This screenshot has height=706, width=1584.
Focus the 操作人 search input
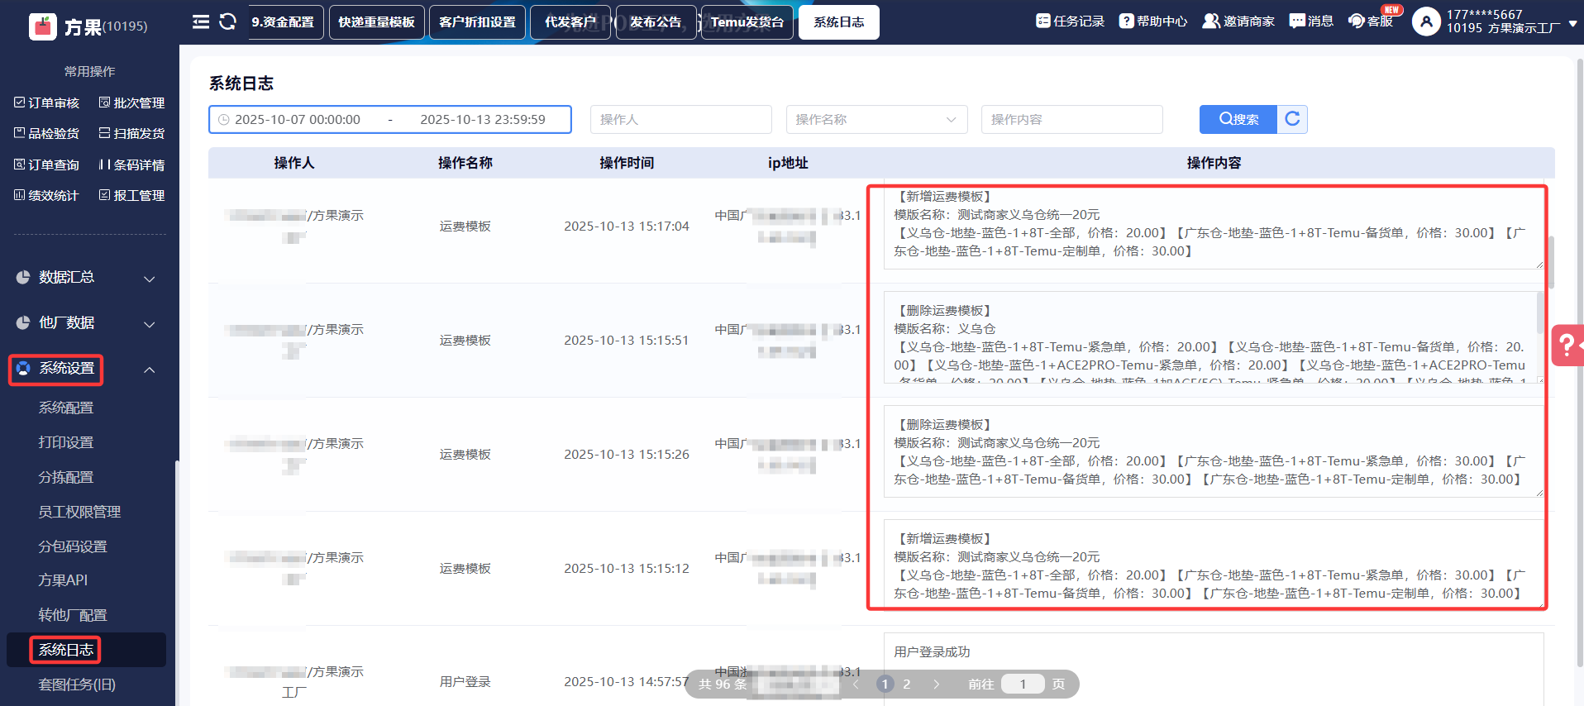681,119
